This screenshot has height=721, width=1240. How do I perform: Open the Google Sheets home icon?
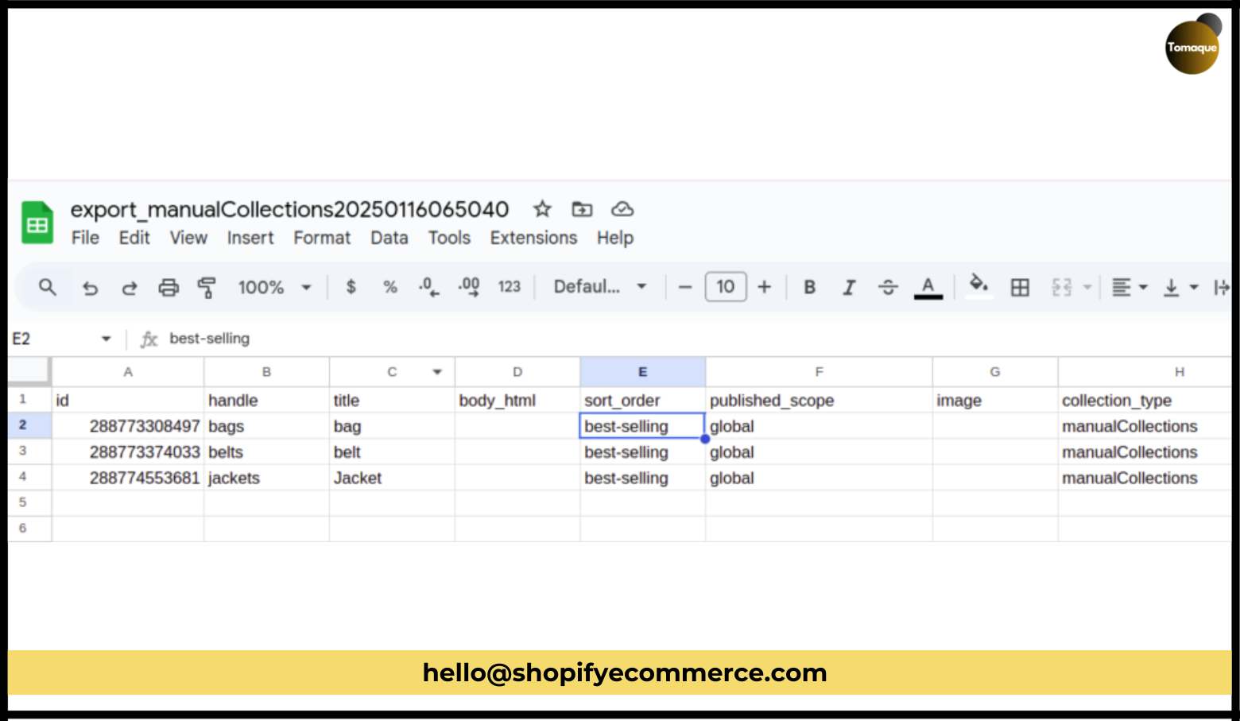click(37, 223)
